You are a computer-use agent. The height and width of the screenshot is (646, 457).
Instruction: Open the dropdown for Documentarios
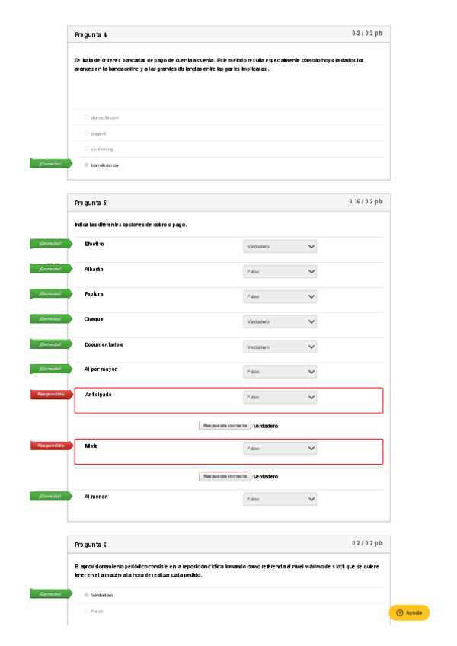(x=280, y=347)
